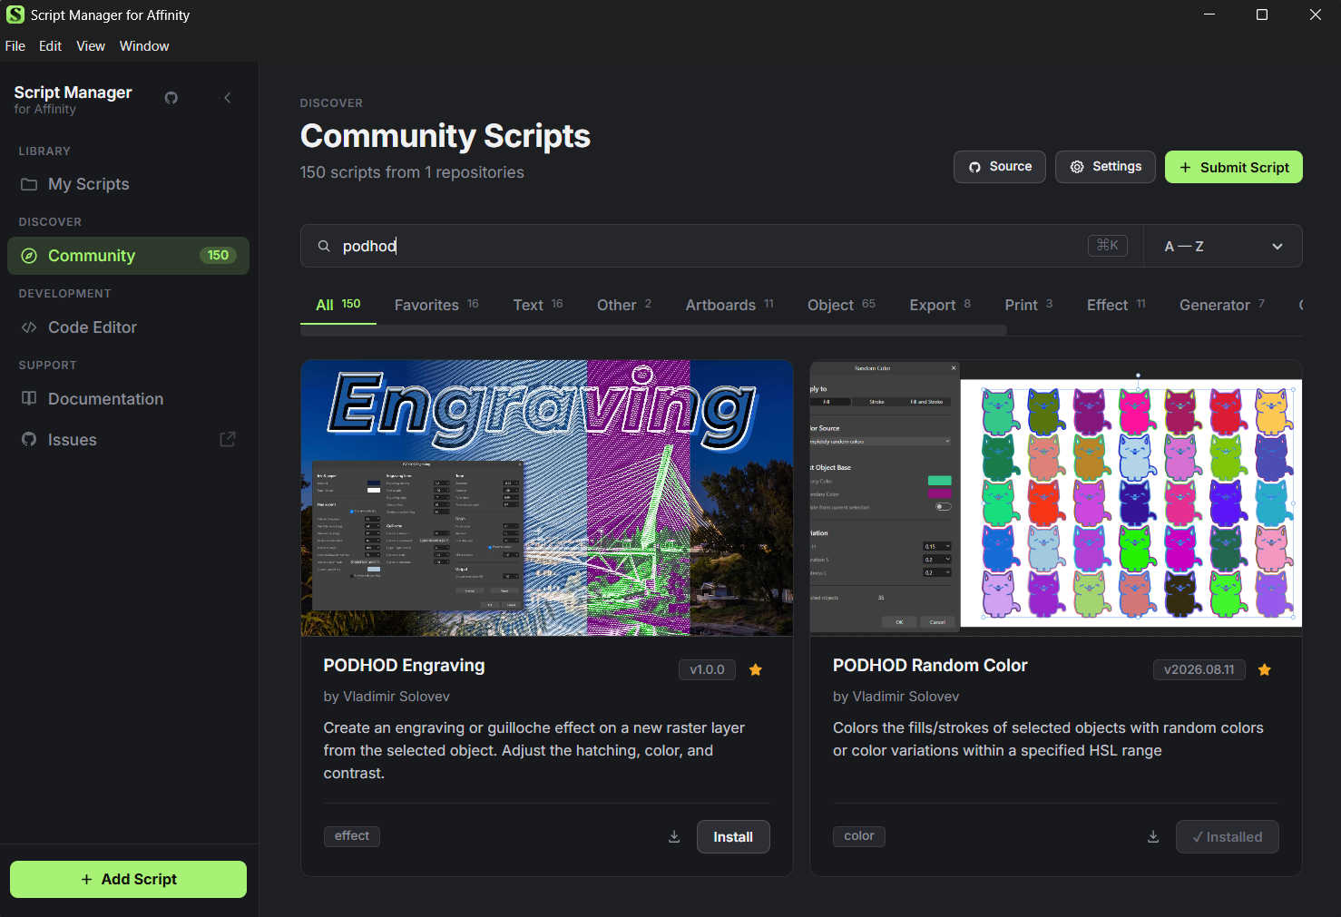Toggle favorite star on PODHOD Random Color

tap(1265, 670)
